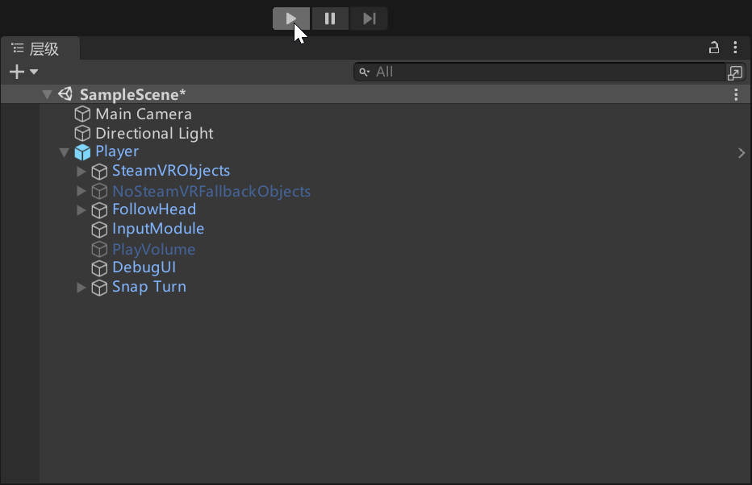Toggle the Hierarchy panel lock icon
This screenshot has height=485, width=752.
714,48
